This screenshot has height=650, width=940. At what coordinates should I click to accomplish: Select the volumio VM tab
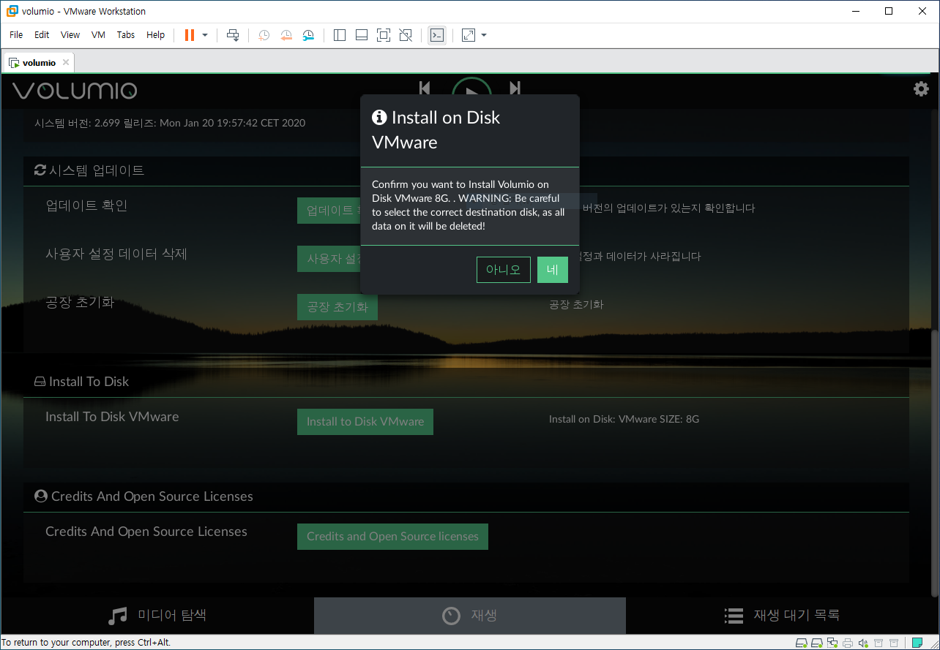point(39,63)
